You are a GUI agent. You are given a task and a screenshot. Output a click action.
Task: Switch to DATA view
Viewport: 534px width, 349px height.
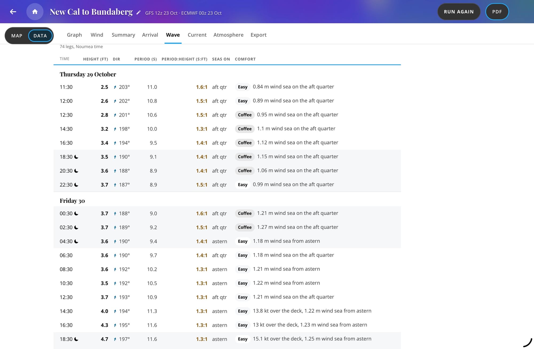[40, 36]
